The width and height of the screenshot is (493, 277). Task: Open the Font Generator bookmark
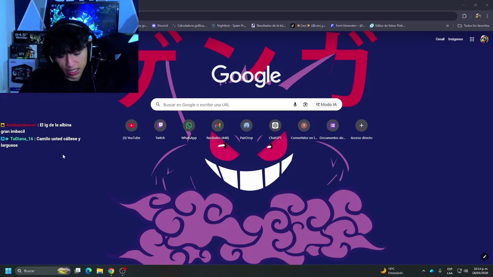pyautogui.click(x=347, y=26)
